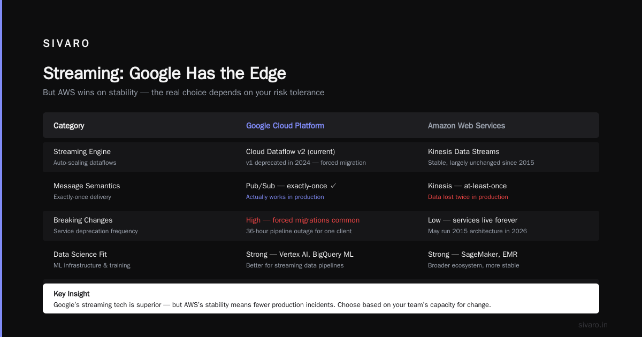Open the sivaro.in link
Viewport: 642px width, 337px height.
(x=593, y=325)
